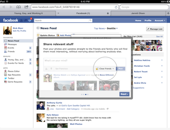Screen dimensions: 170x130
Task: Open Gold's Gym Seattle Capitol Hill link
Action: (76, 106)
